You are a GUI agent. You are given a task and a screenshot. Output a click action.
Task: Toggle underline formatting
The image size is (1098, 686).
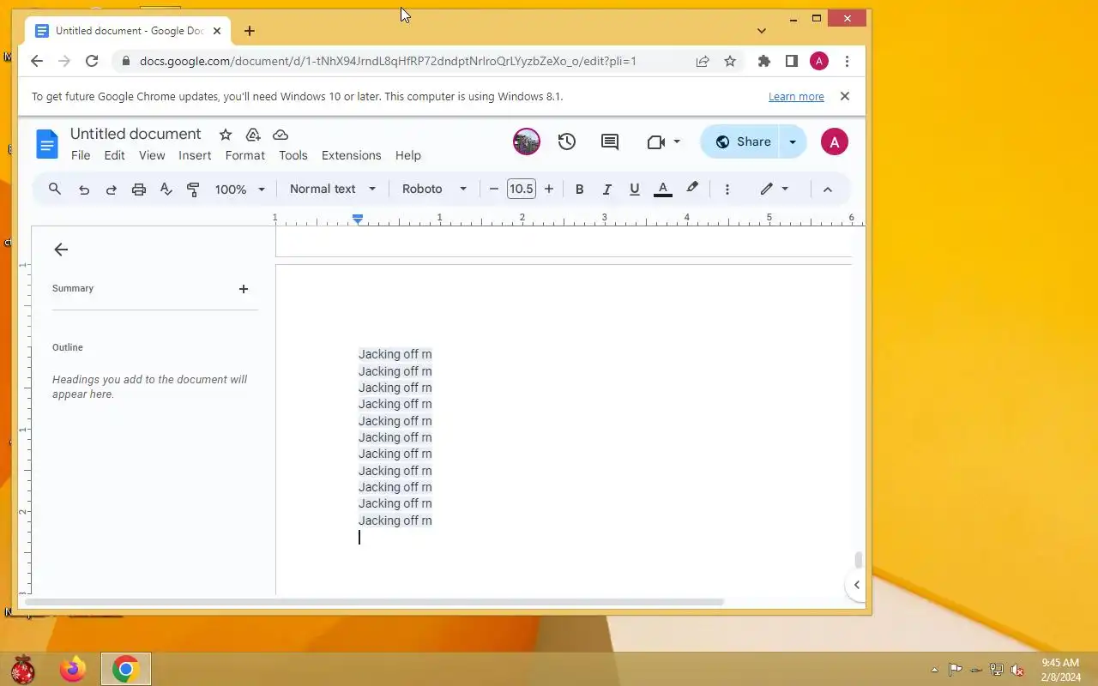click(x=634, y=190)
